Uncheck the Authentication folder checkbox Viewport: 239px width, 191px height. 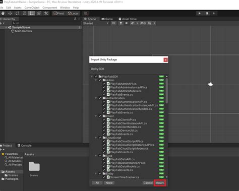pos(100,98)
